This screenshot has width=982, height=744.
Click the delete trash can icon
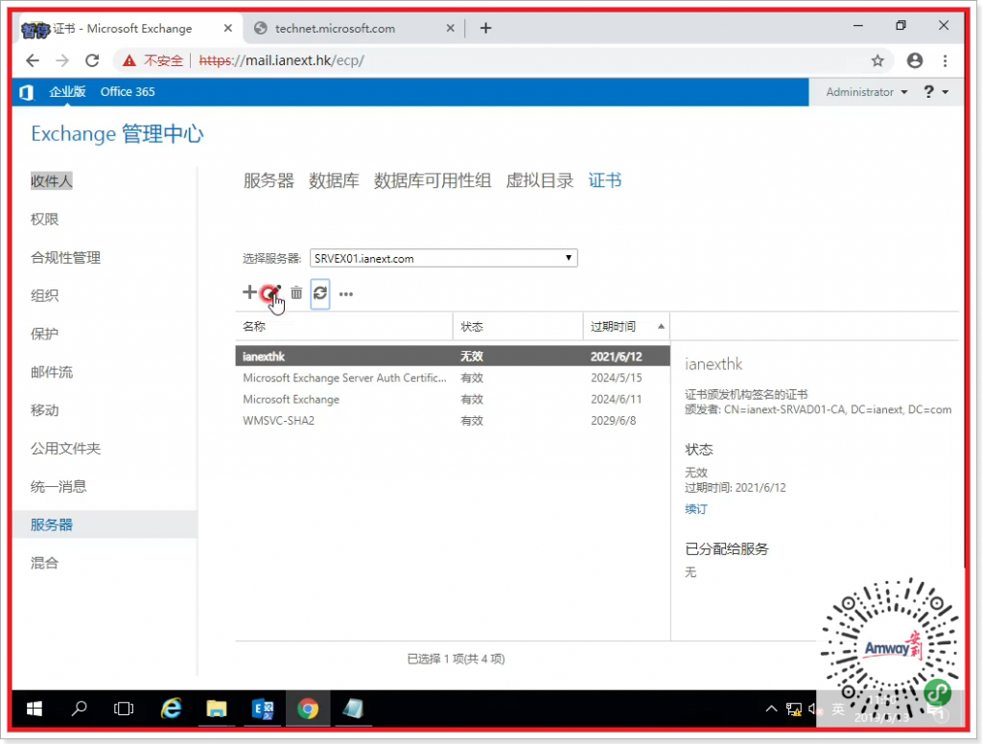point(296,293)
